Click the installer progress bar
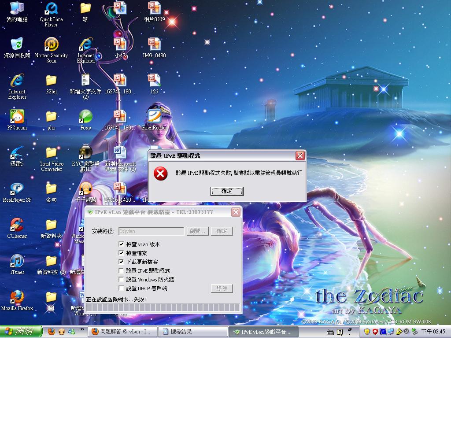Viewport: 451px width, 440px height. click(x=163, y=308)
